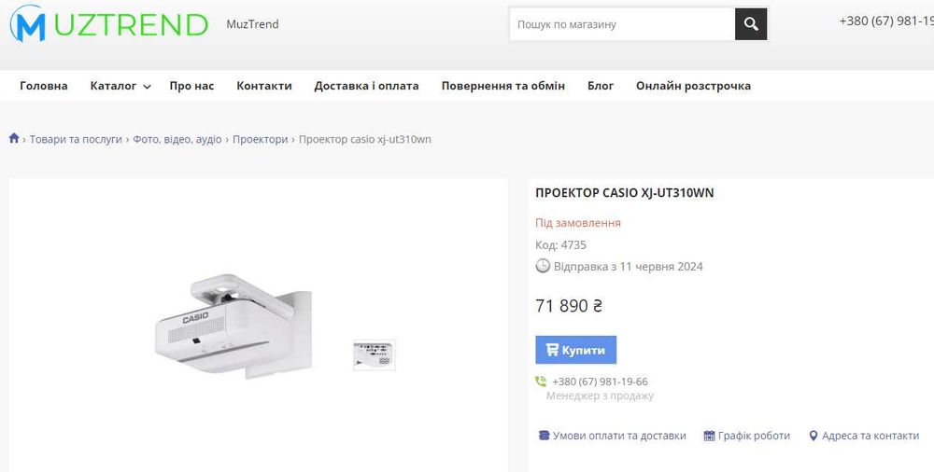Open the Головна menu item
This screenshot has width=934, height=472.
coord(44,86)
